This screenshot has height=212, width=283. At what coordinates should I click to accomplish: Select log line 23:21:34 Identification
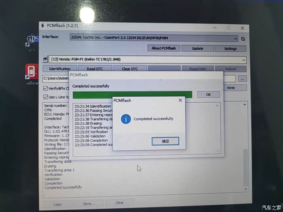click(93, 106)
